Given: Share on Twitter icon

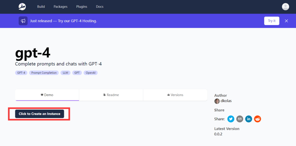Looking at the screenshot, I should 231,119.
